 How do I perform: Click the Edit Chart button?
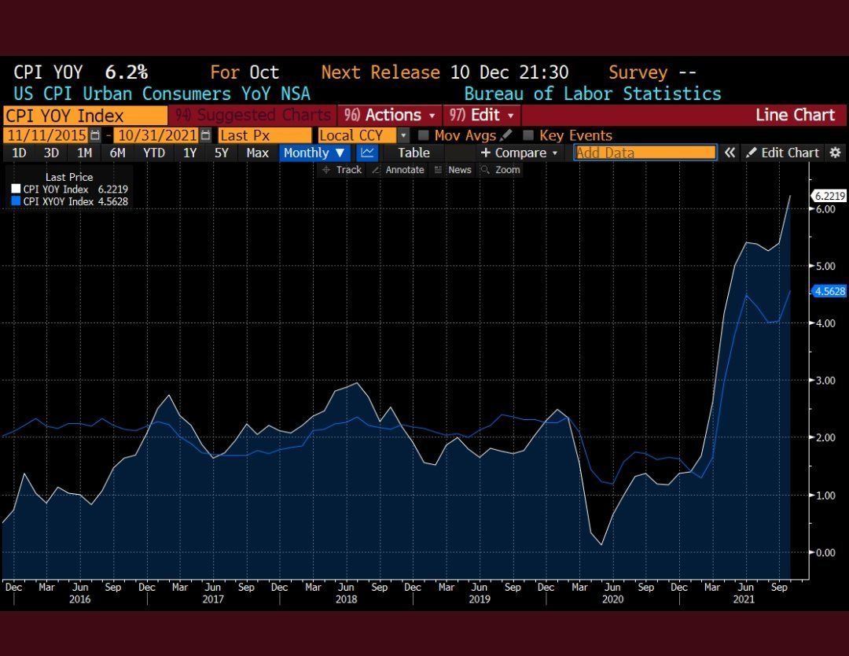(x=783, y=153)
